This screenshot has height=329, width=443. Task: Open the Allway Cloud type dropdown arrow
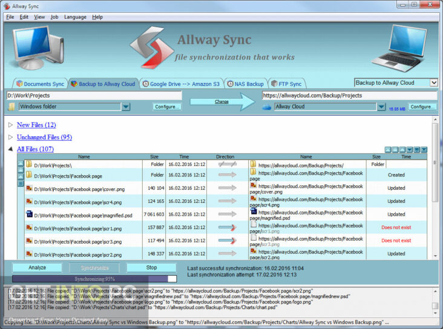click(x=381, y=107)
